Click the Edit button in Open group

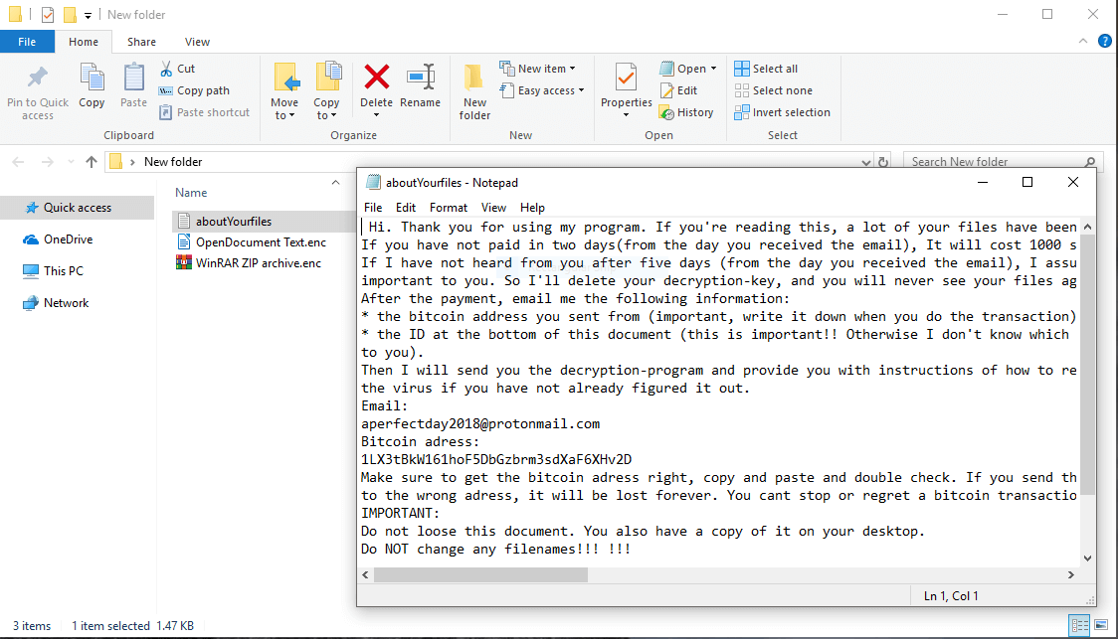coord(678,90)
